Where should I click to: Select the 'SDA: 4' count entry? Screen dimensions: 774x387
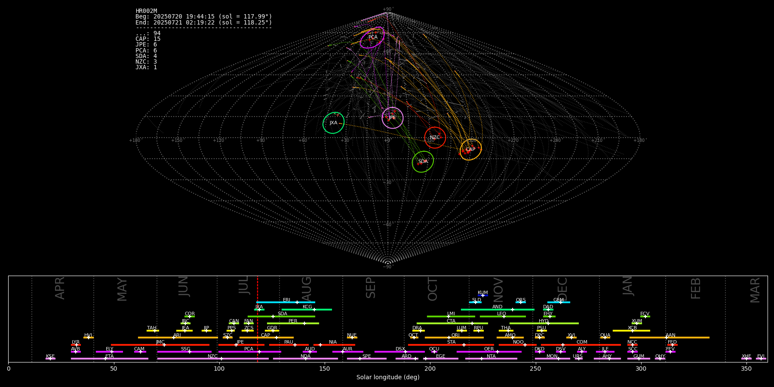pos(146,56)
